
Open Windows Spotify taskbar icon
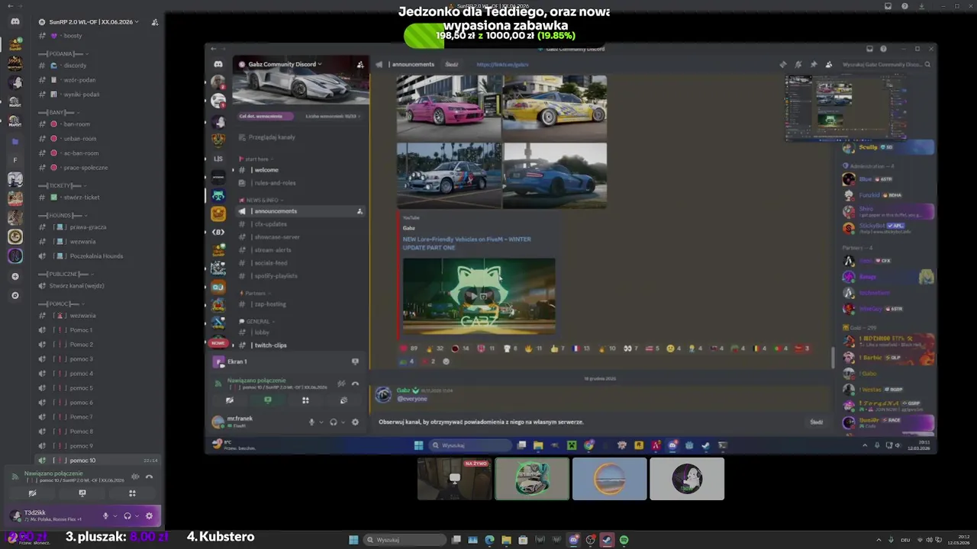coord(624,540)
